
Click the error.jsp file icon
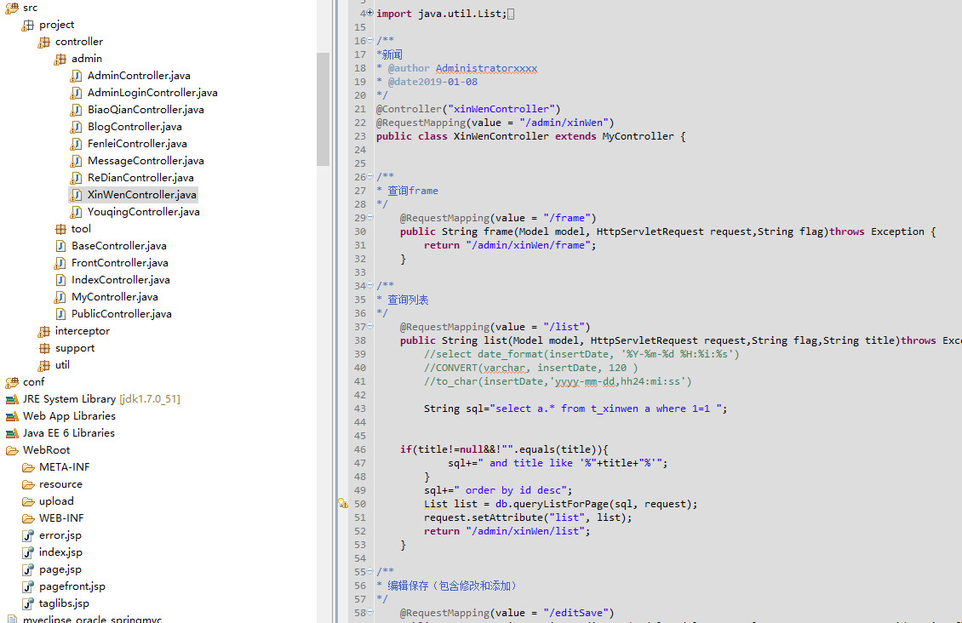point(28,535)
